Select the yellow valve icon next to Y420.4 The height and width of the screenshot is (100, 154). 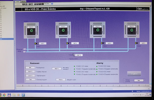tap(136, 43)
